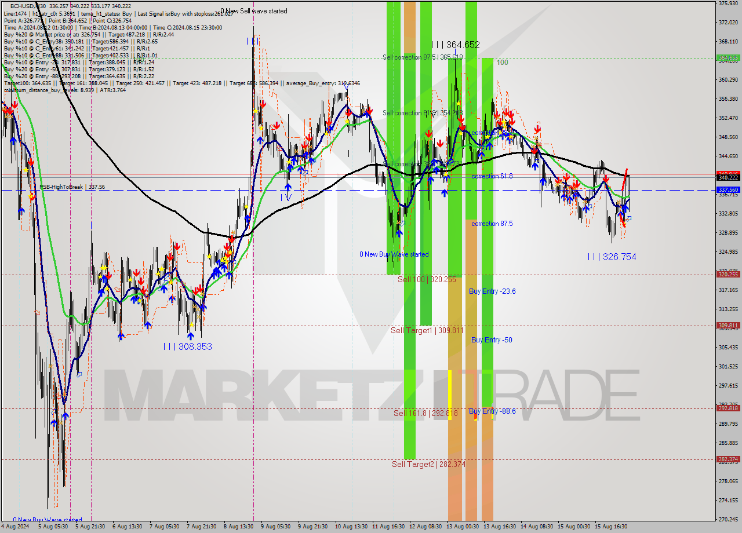Click the '5 Aug 05:30' time axis label

[52, 527]
